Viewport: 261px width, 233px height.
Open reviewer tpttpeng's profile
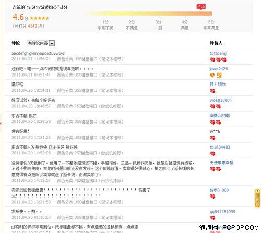(218, 53)
